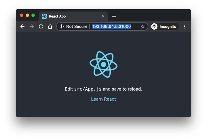Click the Not Secure label
The width and height of the screenshot is (207, 140).
[77, 26]
